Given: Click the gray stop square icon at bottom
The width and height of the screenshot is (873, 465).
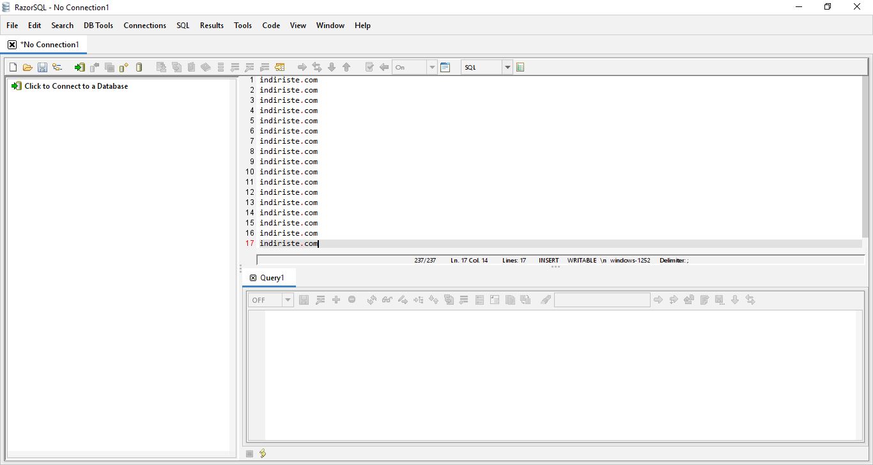Looking at the screenshot, I should click(250, 454).
